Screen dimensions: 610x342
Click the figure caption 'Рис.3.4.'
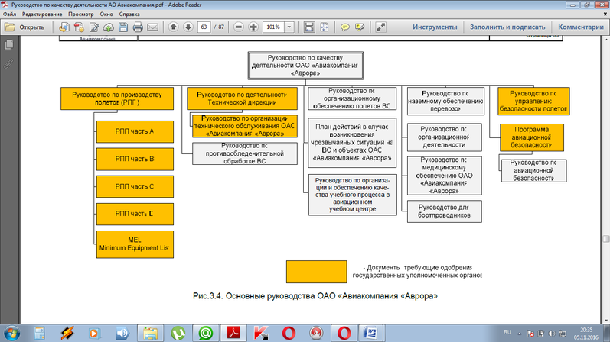coord(207,296)
